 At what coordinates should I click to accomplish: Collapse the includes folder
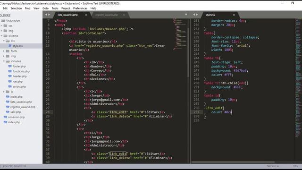4,61
